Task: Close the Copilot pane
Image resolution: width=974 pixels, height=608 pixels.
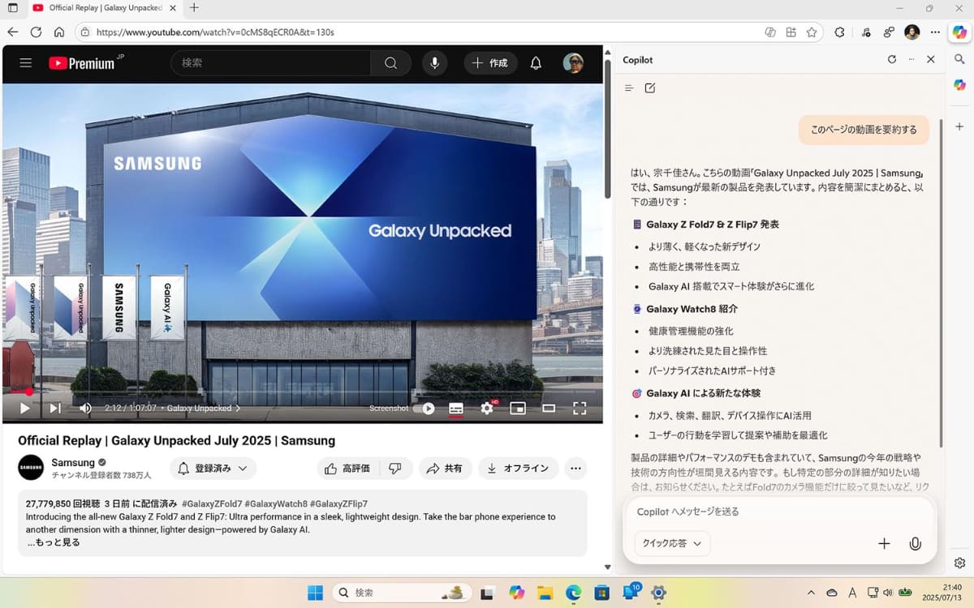Action: pyautogui.click(x=931, y=60)
